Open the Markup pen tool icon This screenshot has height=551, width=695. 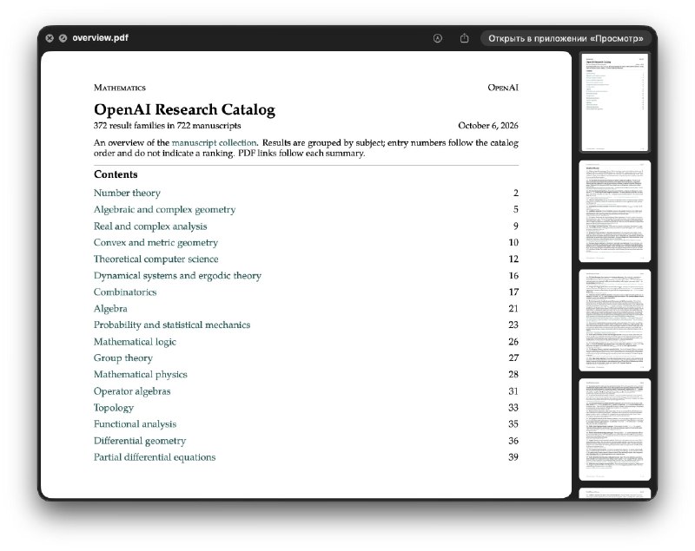click(438, 38)
